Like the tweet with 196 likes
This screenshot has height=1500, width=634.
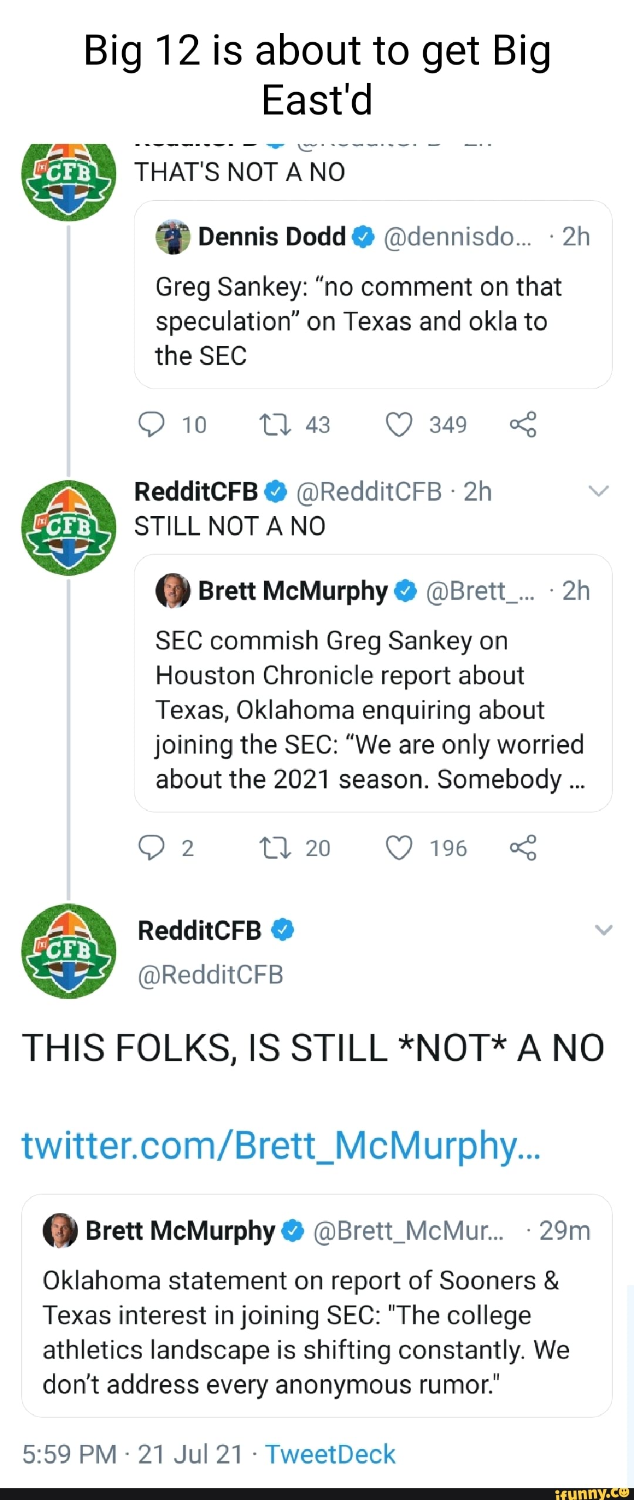coord(399,848)
